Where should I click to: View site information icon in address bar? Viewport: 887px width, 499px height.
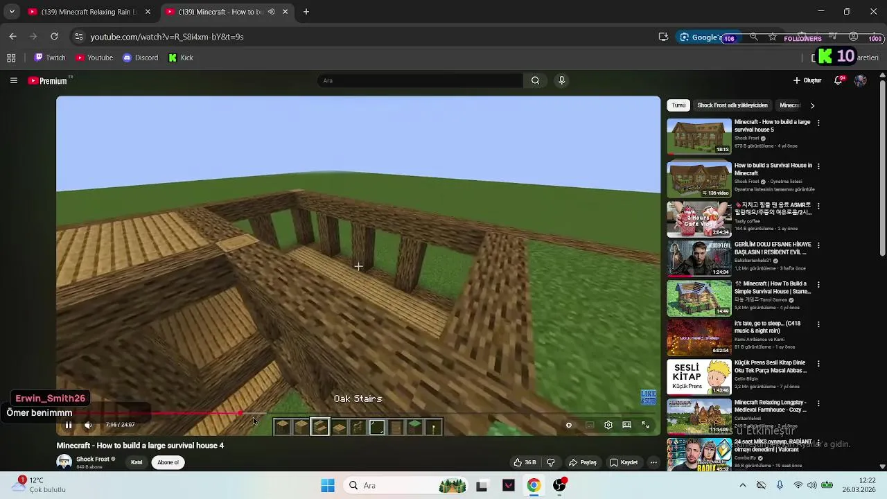coord(78,37)
